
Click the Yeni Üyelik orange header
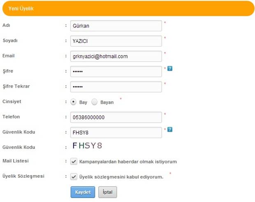(128, 9)
